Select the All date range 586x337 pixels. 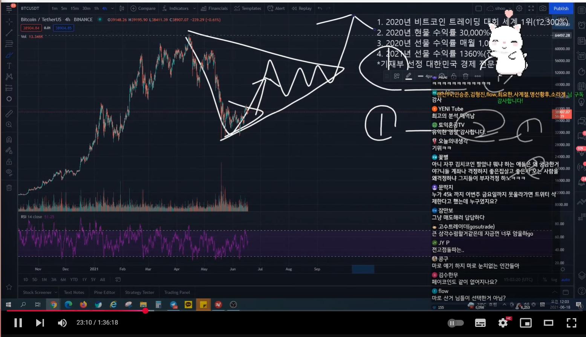click(x=103, y=279)
